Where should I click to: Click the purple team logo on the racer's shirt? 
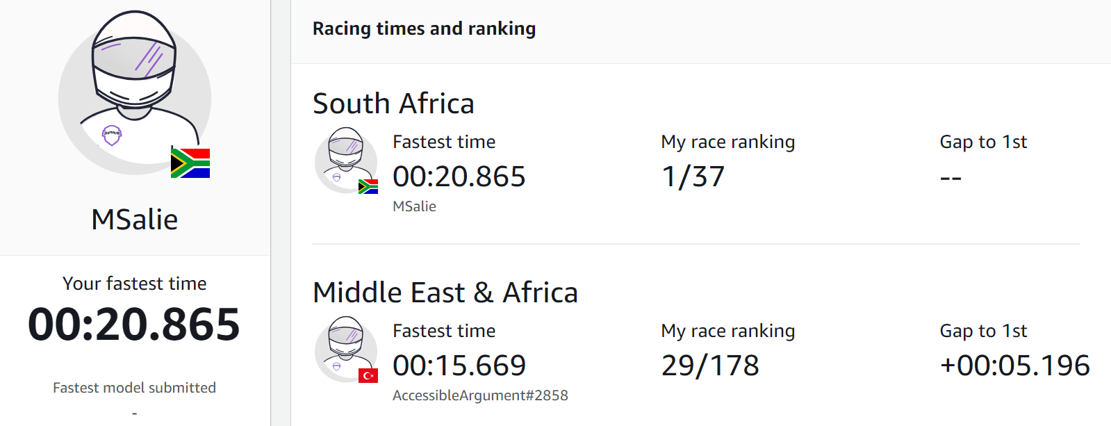112,134
